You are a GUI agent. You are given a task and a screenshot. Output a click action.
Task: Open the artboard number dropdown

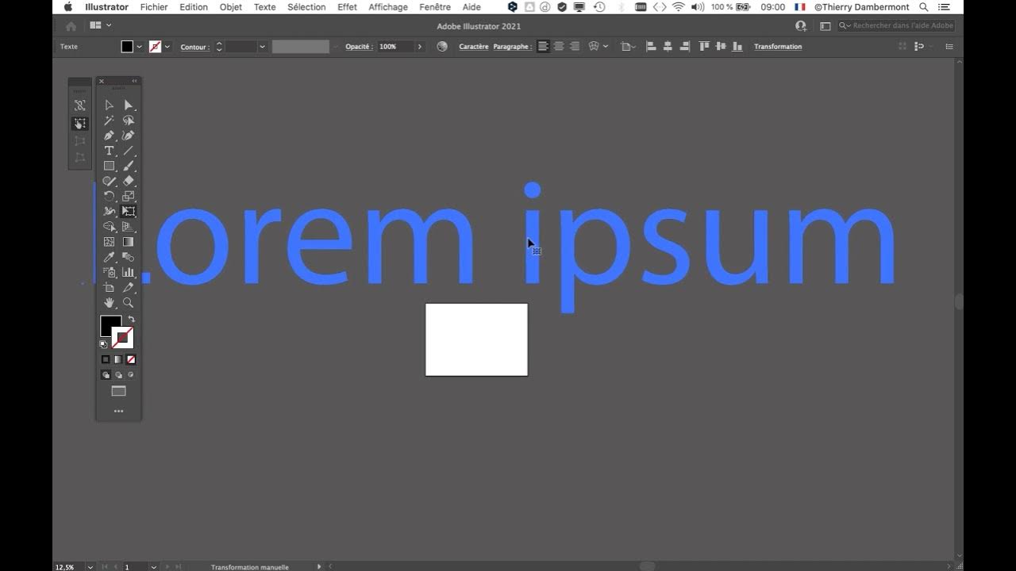154,567
